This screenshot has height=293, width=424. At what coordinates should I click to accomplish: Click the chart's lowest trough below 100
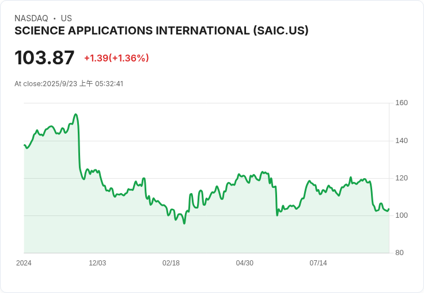184,223
